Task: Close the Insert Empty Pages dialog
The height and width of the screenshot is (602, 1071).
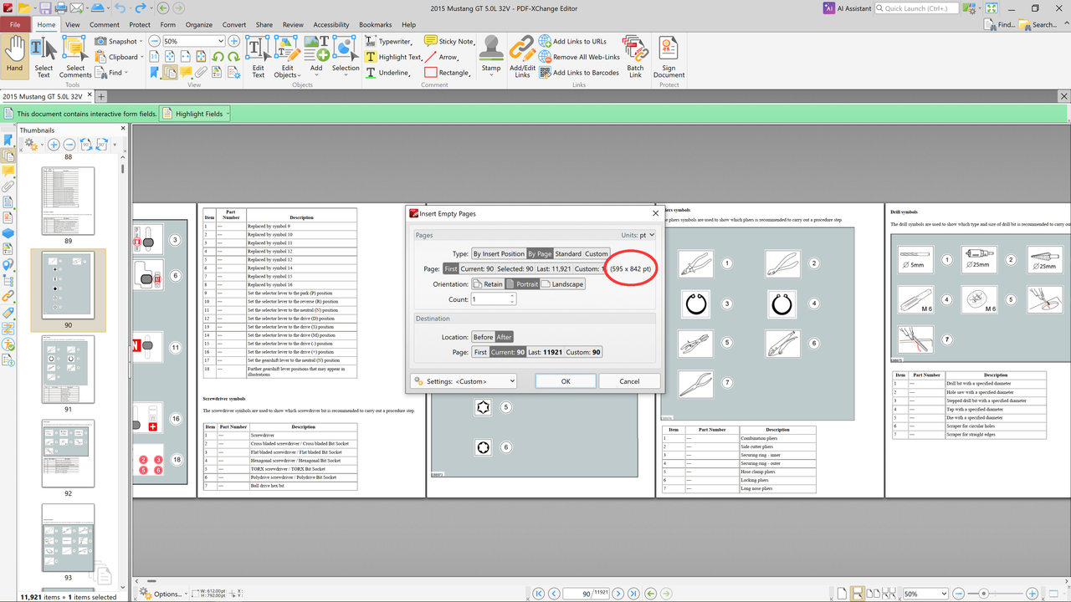Action: pos(655,213)
